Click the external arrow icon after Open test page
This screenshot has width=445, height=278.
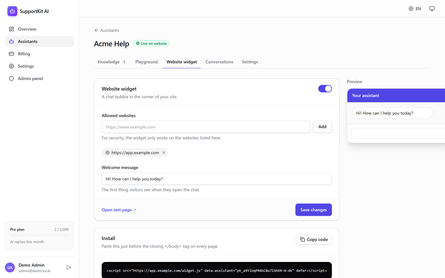click(135, 210)
